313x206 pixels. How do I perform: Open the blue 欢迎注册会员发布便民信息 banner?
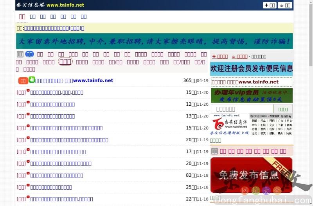click(251, 69)
